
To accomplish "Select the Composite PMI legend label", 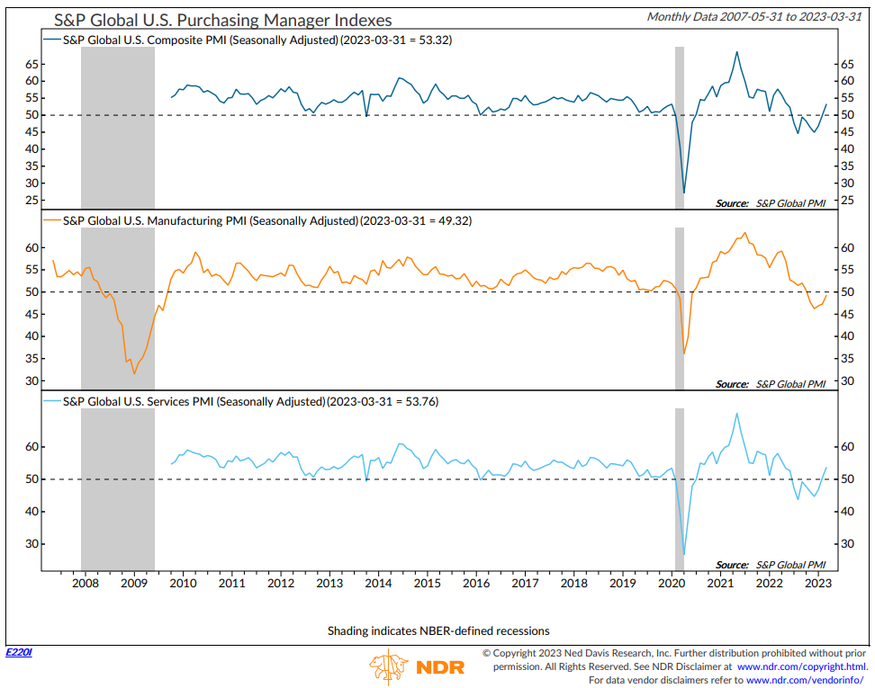I will [x=257, y=40].
